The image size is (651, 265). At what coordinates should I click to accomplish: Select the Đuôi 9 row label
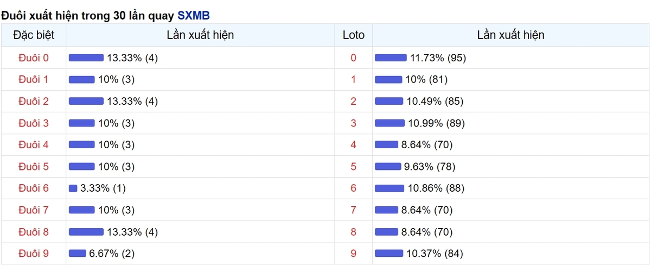pyautogui.click(x=34, y=254)
